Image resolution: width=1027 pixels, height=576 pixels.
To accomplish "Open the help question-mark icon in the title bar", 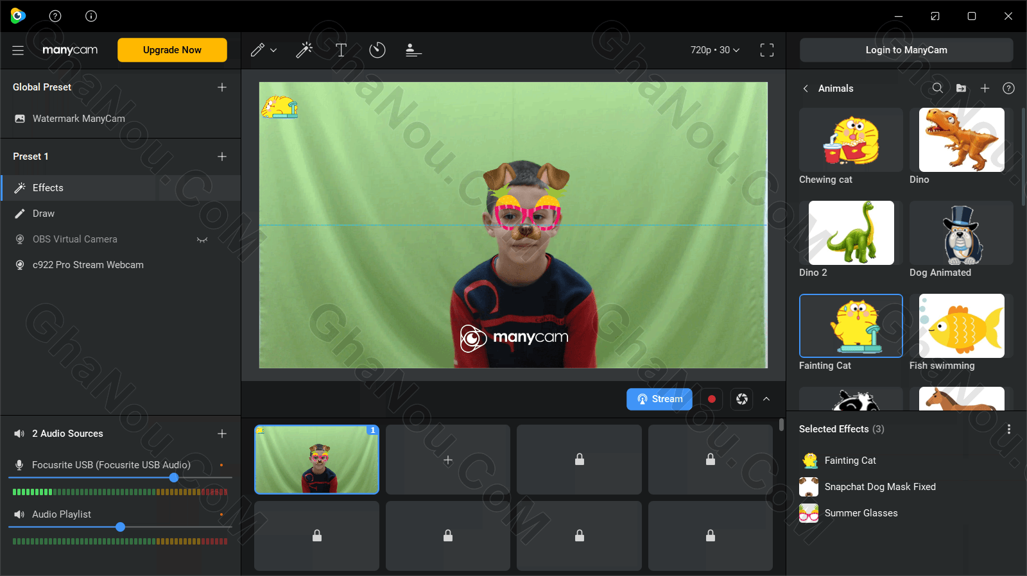I will tap(55, 16).
